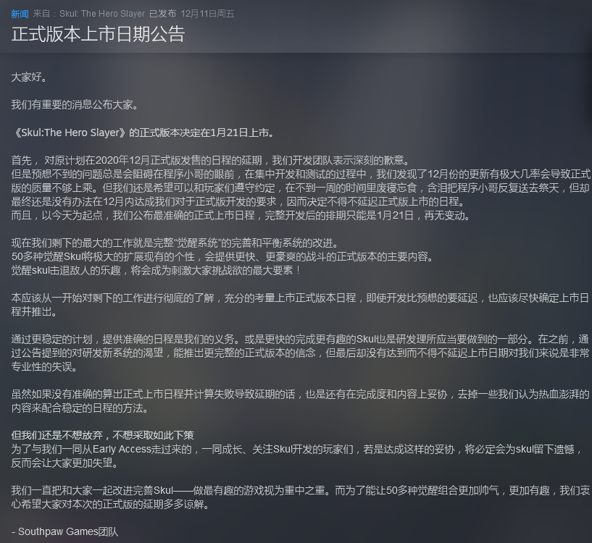Click the line 我们有重要的消息公布大家。

coord(75,104)
